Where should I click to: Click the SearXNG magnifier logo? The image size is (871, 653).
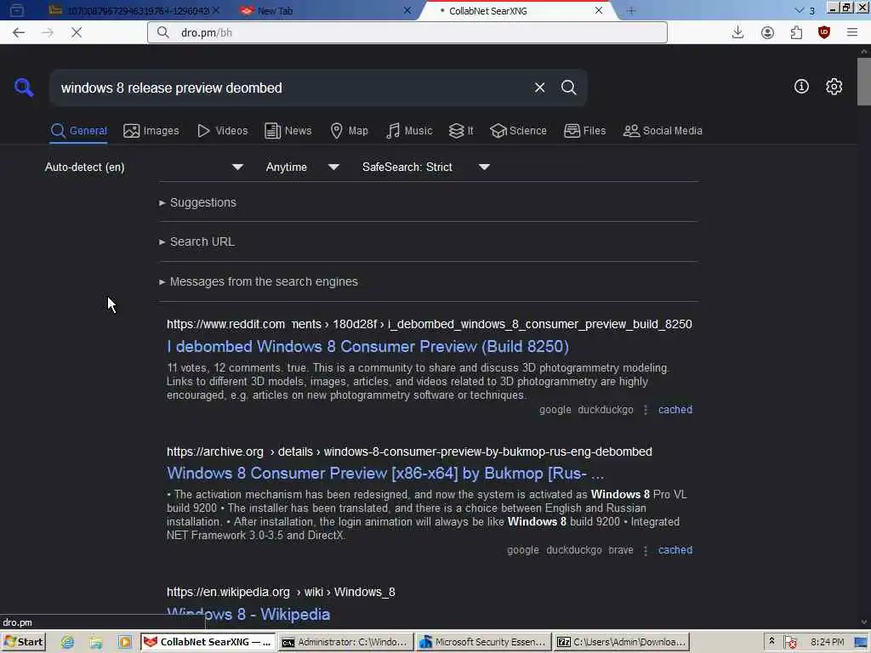click(24, 88)
